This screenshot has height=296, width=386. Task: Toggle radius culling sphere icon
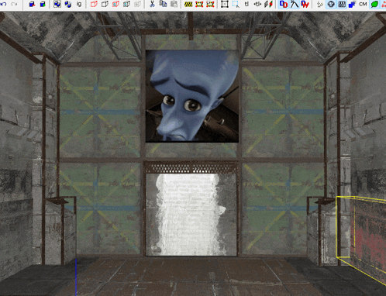[x=331, y=4]
